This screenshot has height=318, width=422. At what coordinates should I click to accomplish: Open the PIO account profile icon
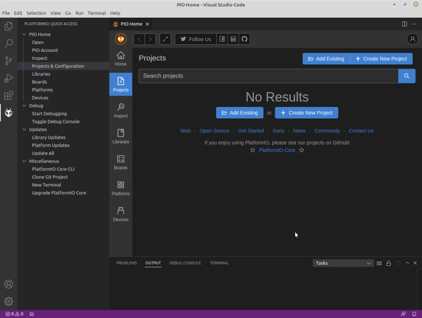(x=412, y=39)
